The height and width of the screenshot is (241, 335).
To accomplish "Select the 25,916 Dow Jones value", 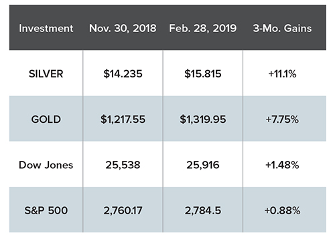I will [x=203, y=165].
